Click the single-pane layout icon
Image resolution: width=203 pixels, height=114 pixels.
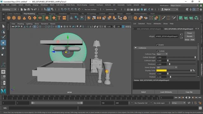click(x=3, y=72)
